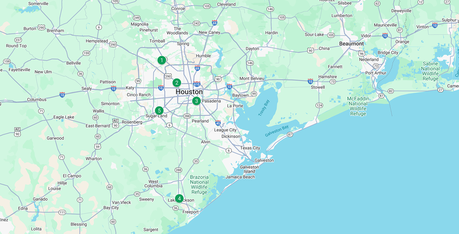This screenshot has width=459, height=234.
Task: Click the Tomball label
Action: pyautogui.click(x=157, y=41)
